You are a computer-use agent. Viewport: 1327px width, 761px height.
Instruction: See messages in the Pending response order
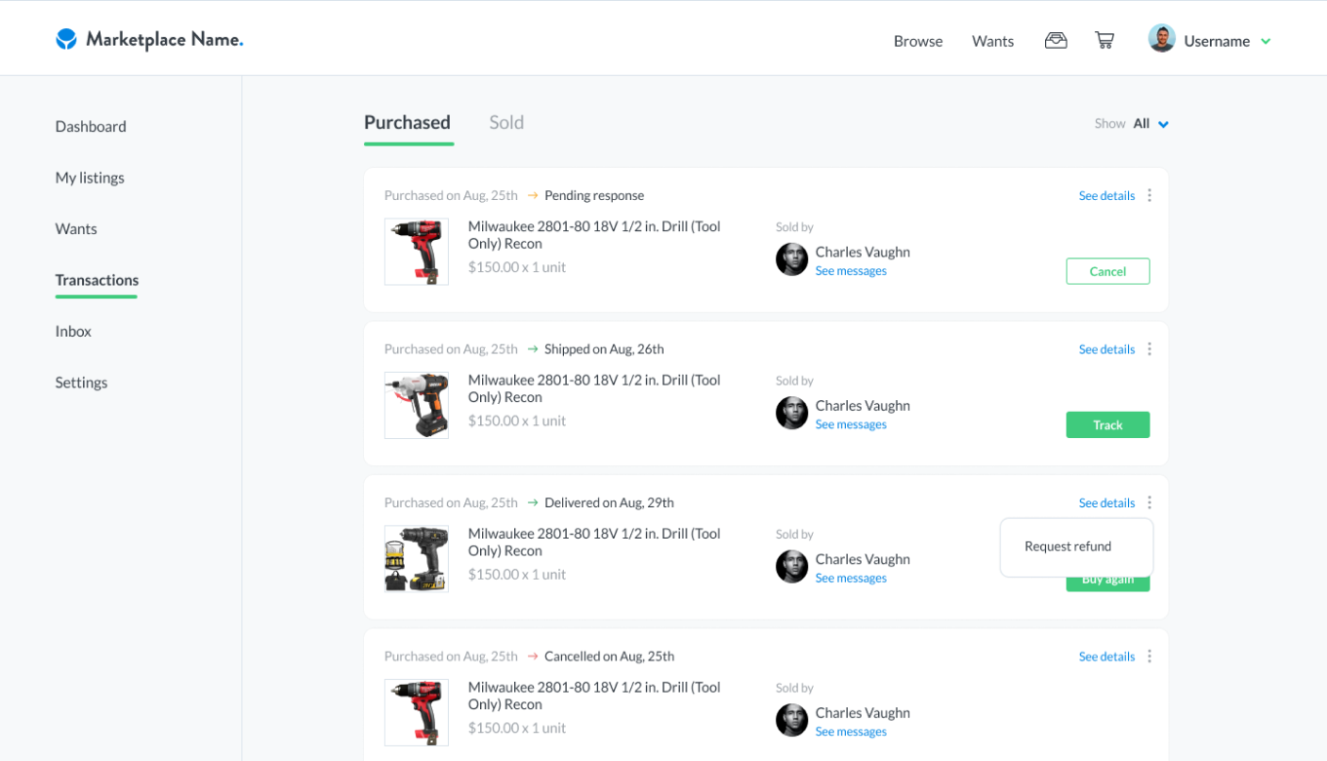tap(851, 271)
